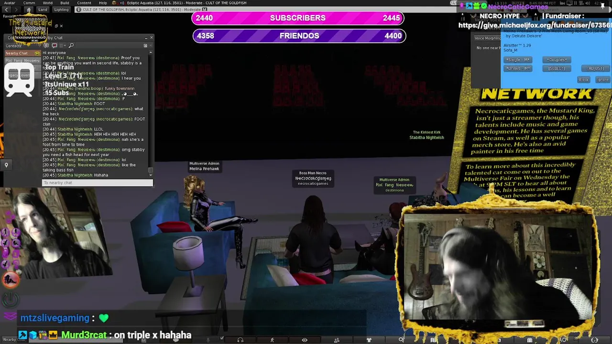Click the info icon in the location bar

click(78, 10)
